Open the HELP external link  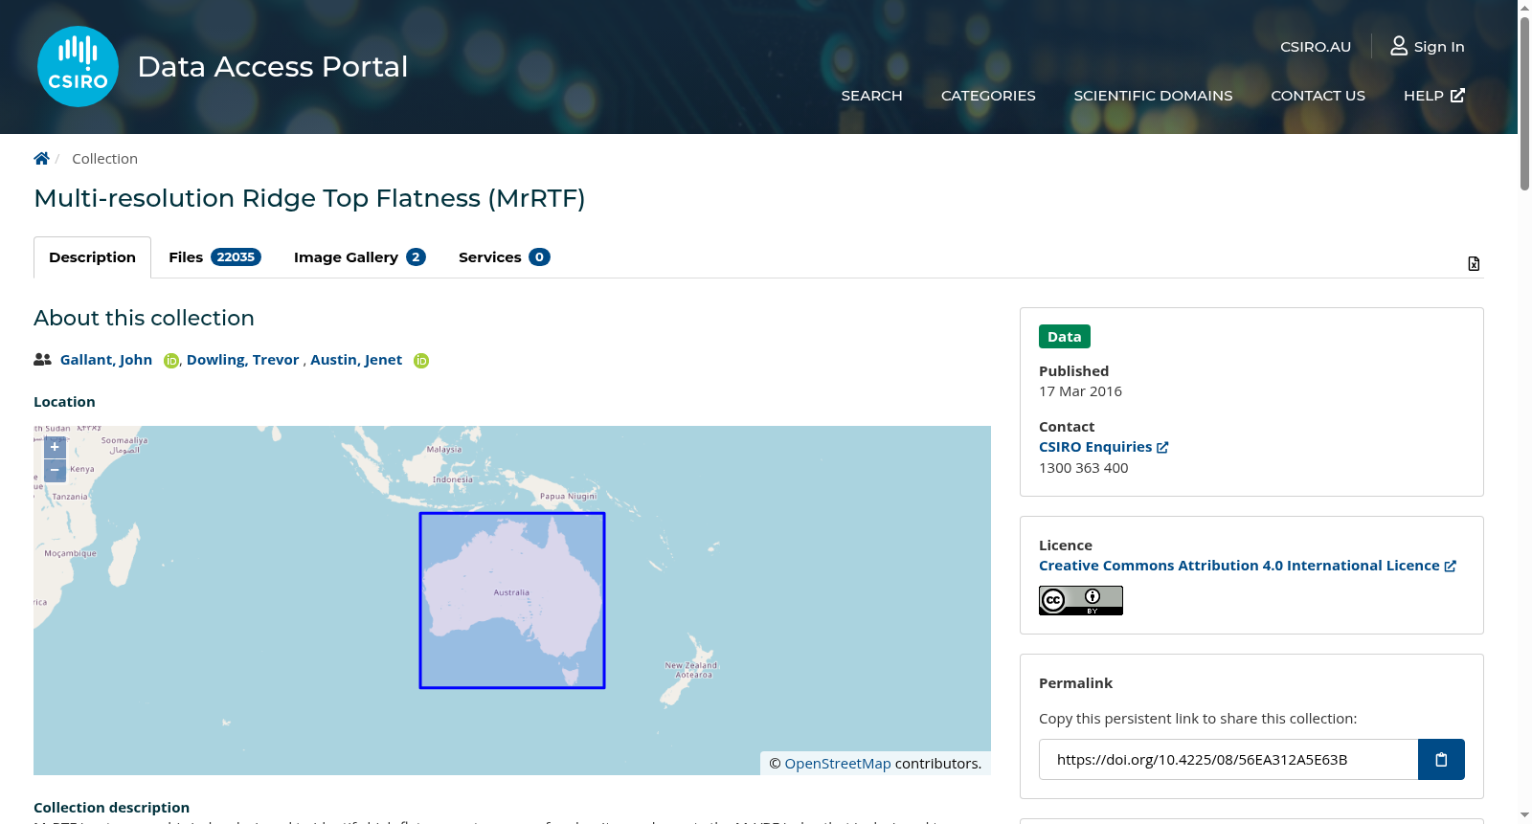tap(1433, 96)
